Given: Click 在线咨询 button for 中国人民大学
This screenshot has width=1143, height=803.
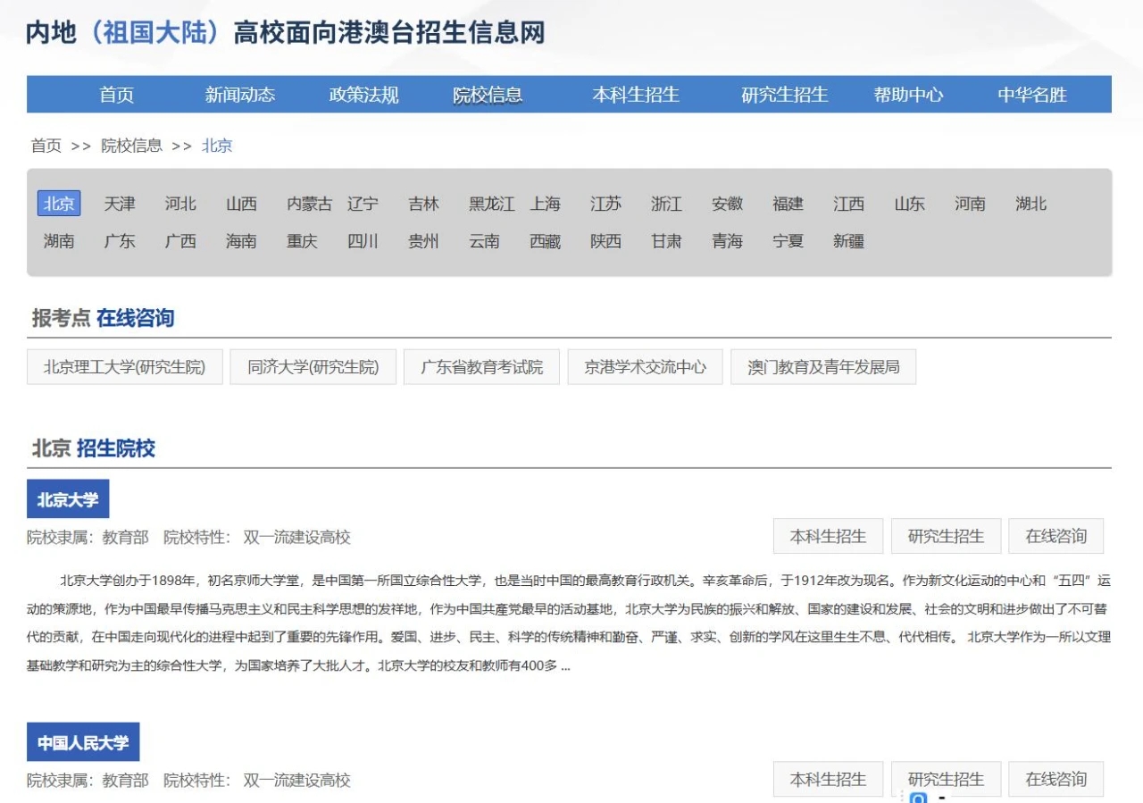Looking at the screenshot, I should (1056, 779).
